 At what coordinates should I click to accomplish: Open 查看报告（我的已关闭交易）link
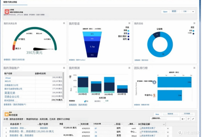[x=14, y=60]
